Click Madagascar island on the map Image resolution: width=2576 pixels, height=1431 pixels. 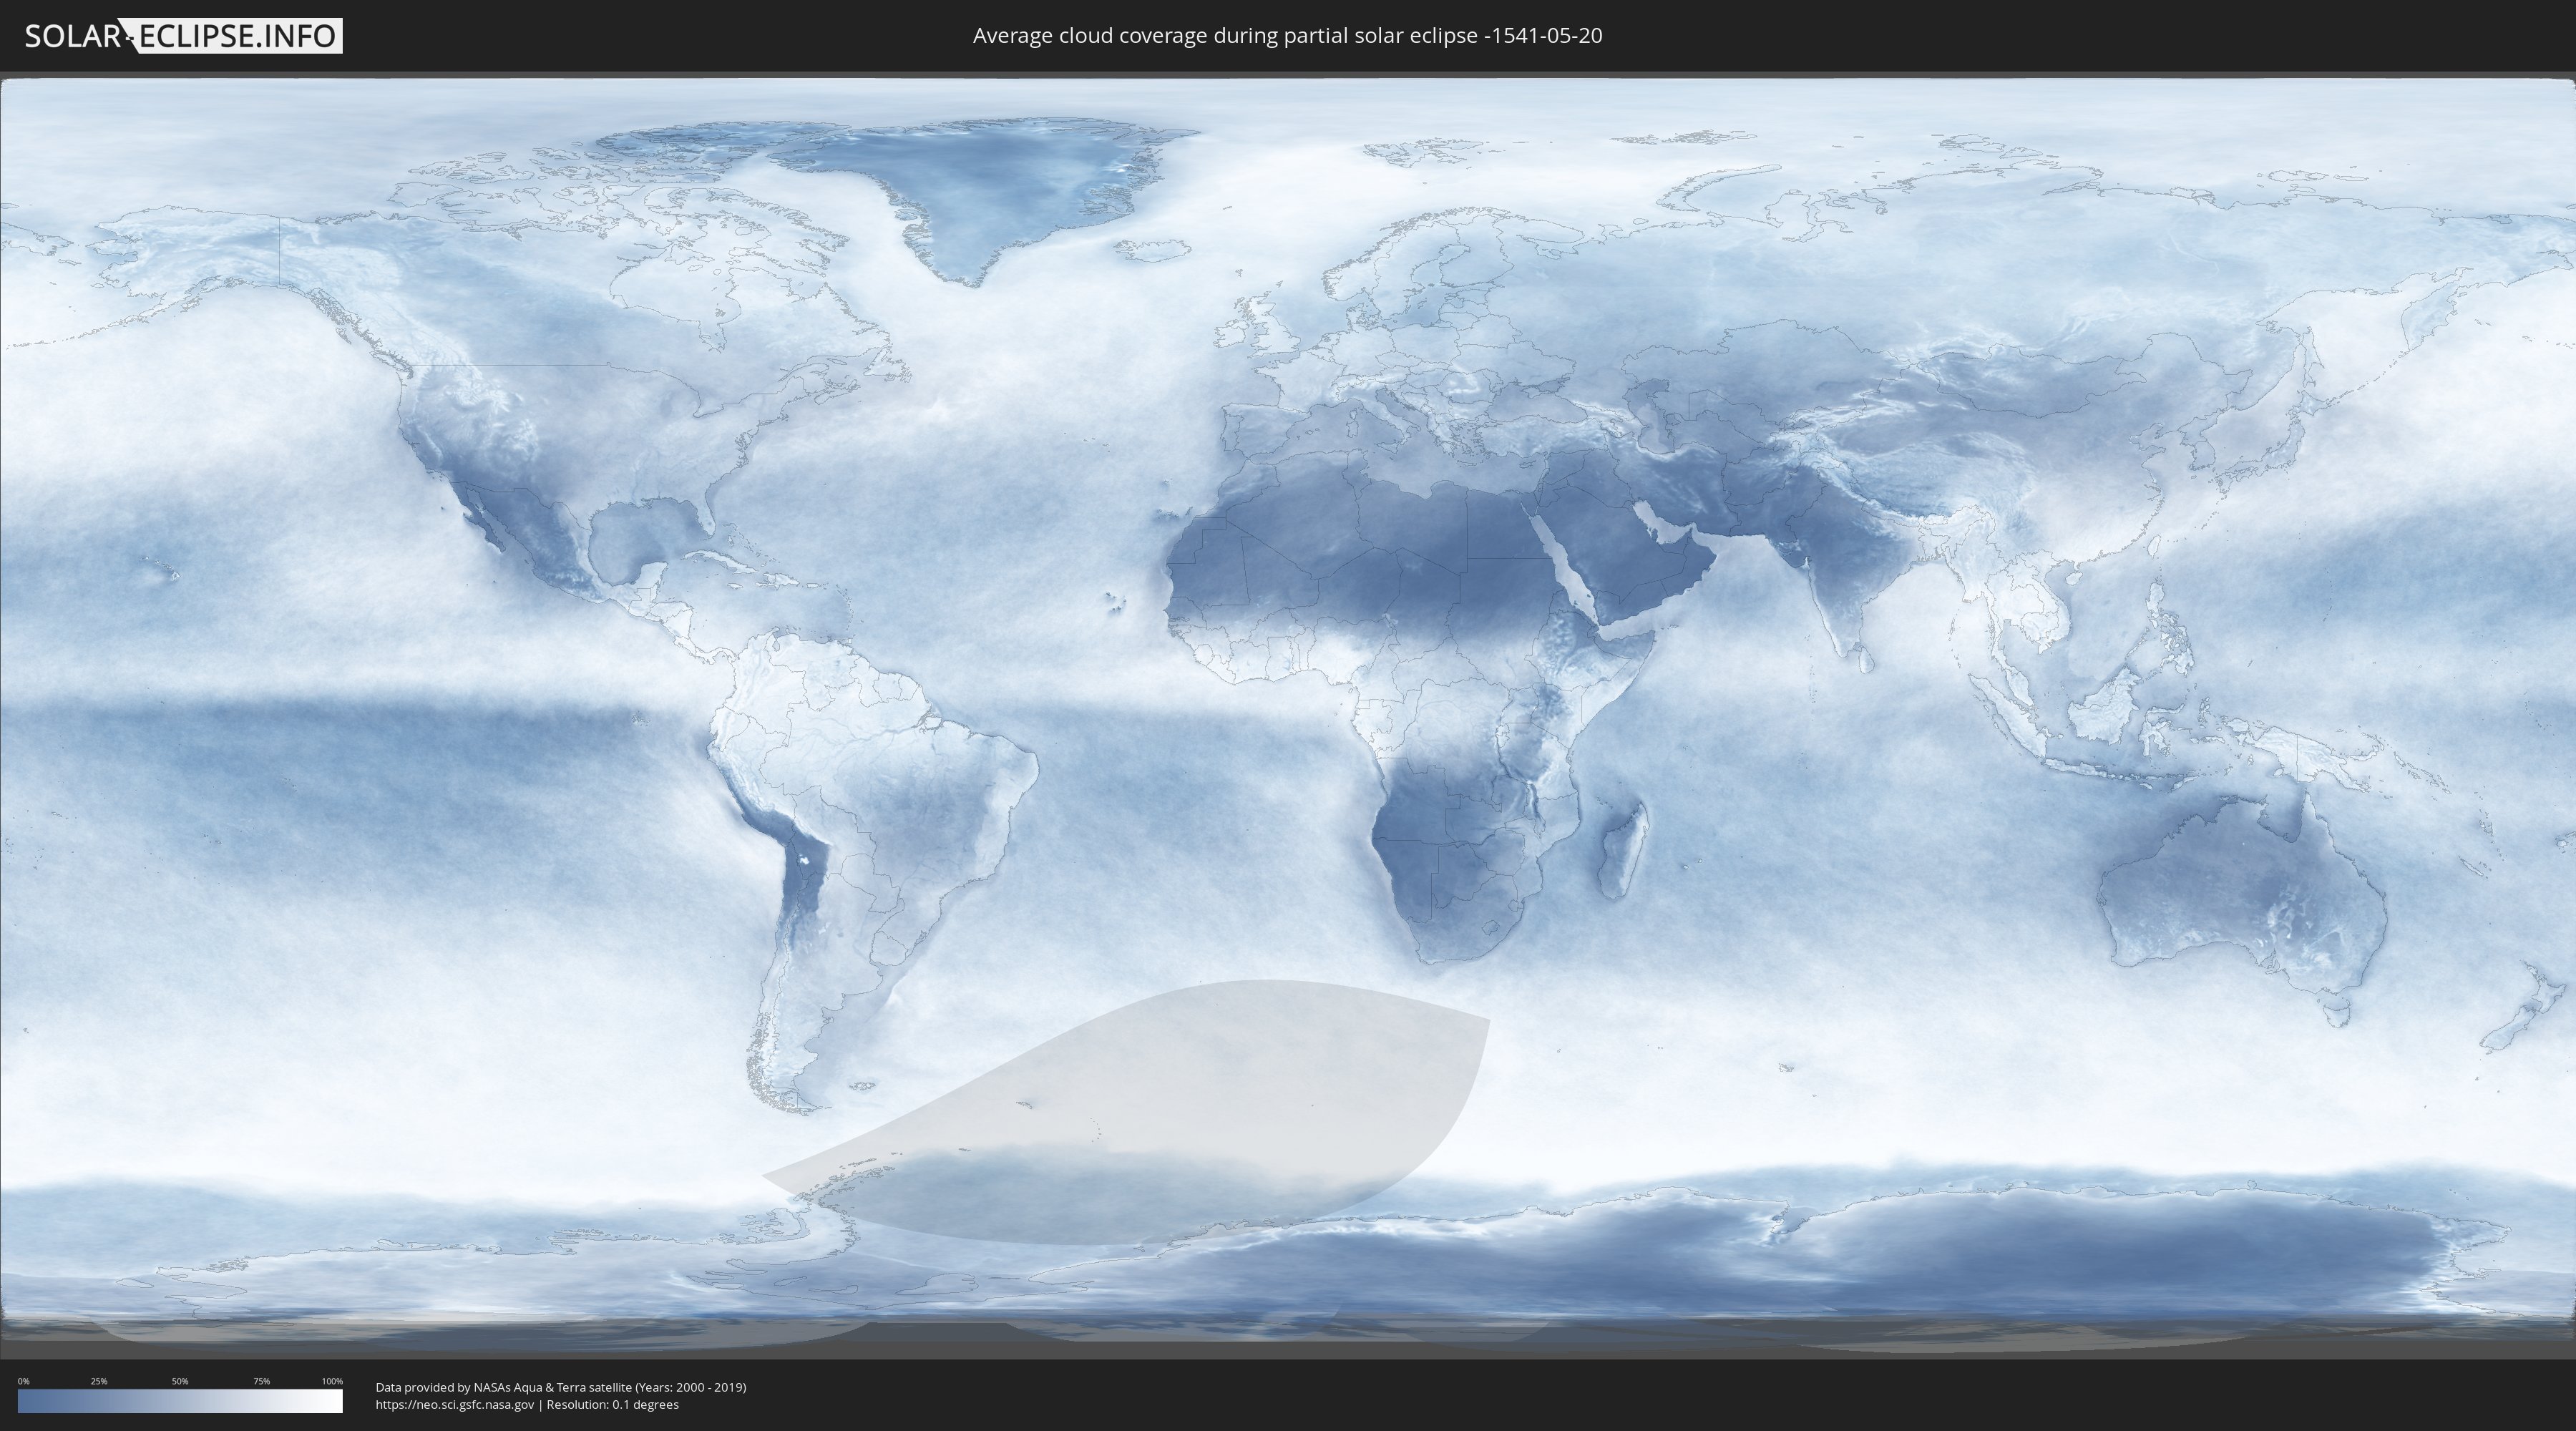tap(1623, 848)
